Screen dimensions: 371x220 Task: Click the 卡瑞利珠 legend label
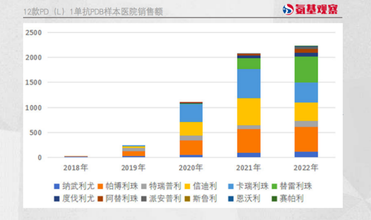252,186
